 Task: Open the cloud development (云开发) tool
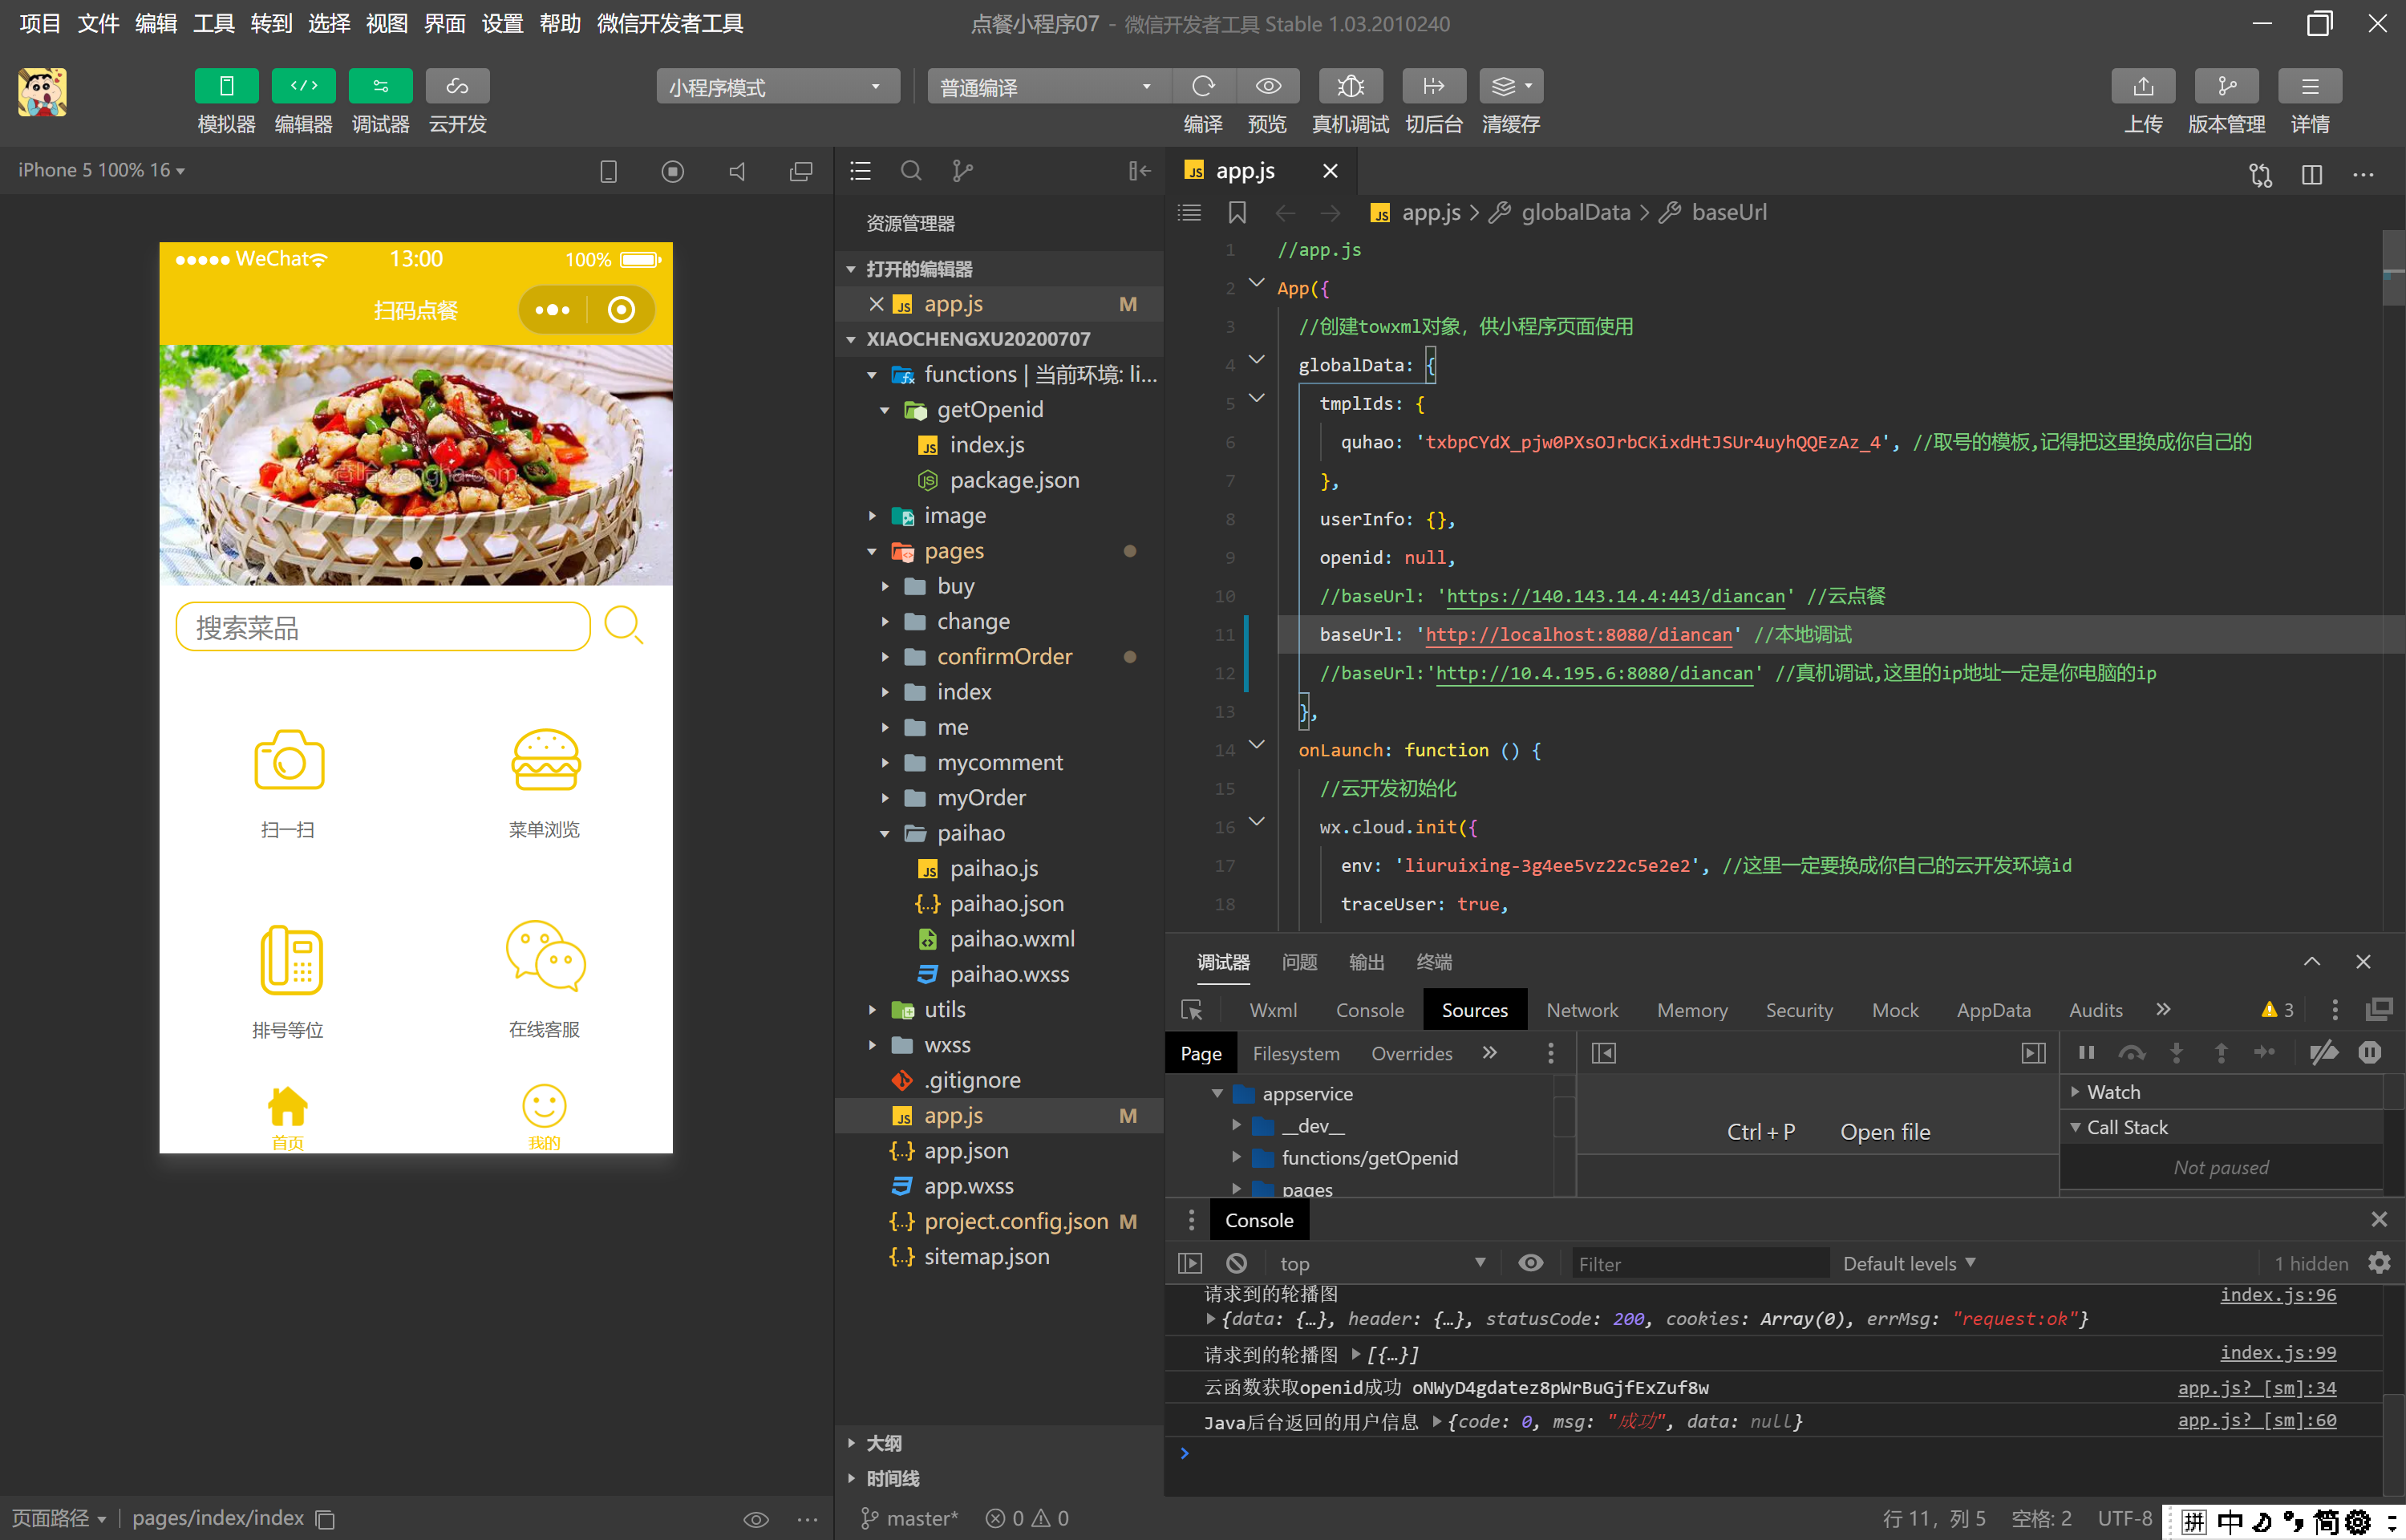point(457,86)
